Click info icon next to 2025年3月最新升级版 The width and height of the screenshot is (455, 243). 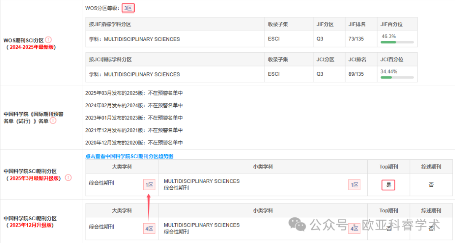(68, 177)
